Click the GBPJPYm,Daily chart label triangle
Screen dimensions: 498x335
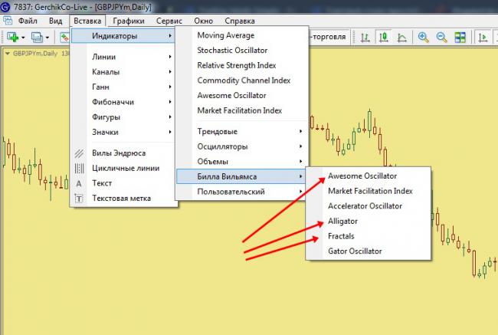8,54
